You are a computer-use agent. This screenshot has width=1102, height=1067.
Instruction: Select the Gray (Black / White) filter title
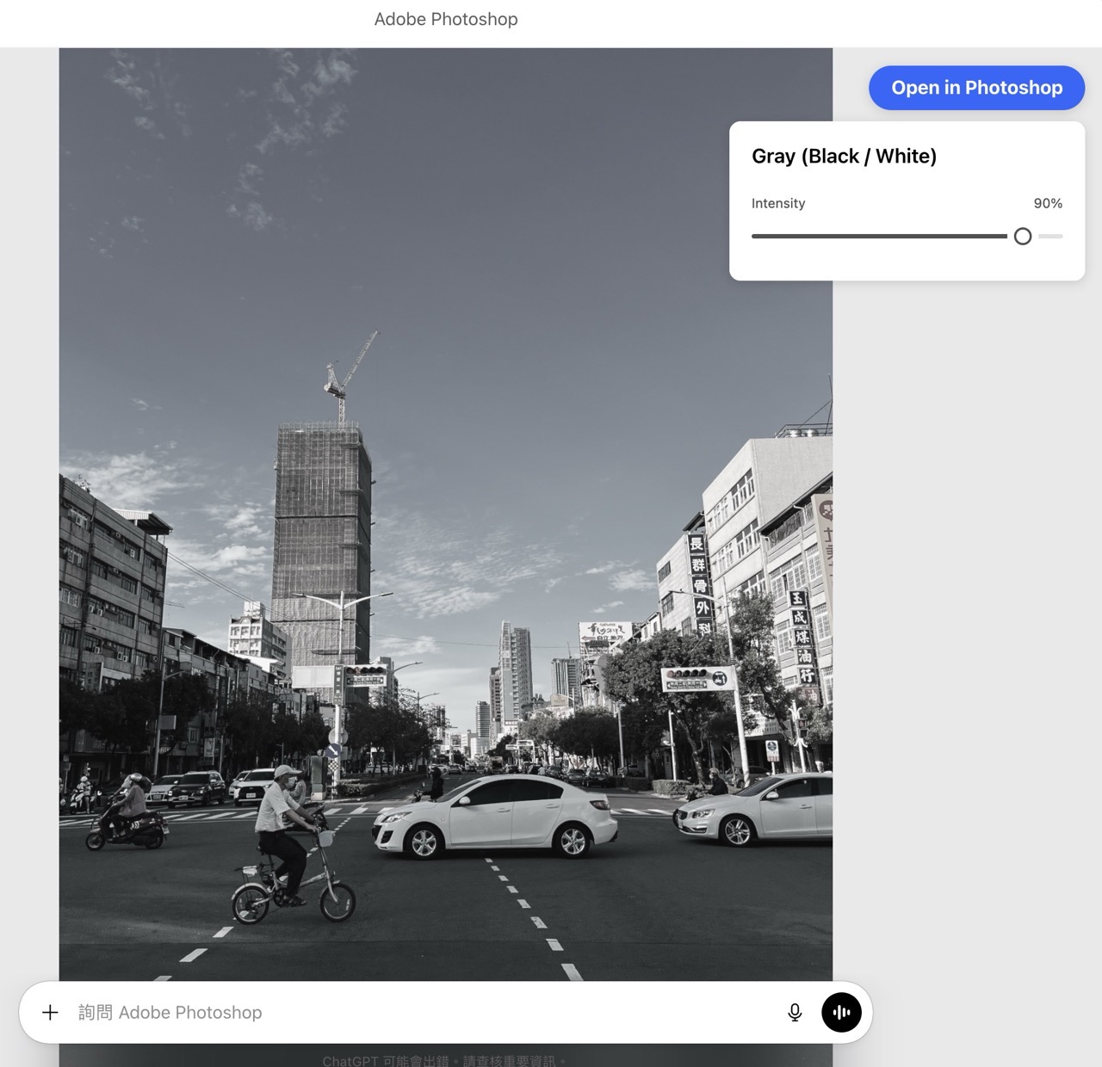(x=845, y=156)
